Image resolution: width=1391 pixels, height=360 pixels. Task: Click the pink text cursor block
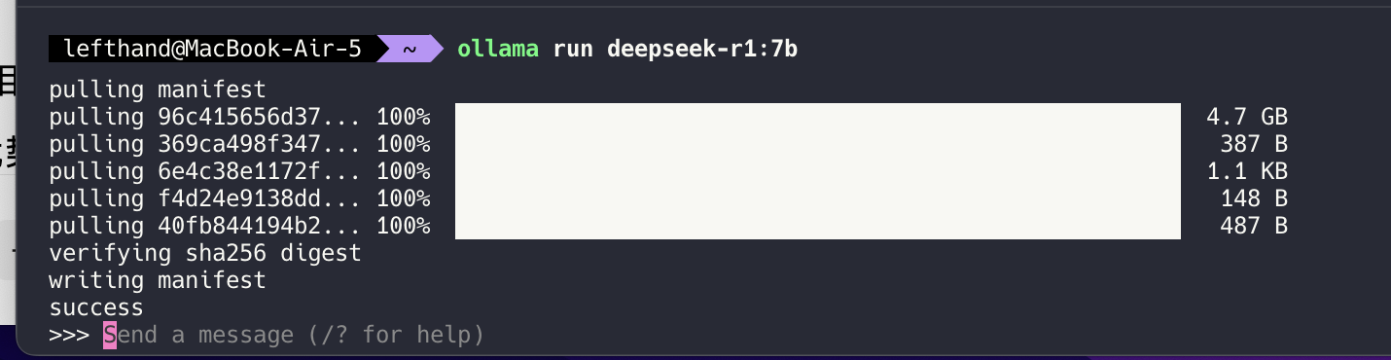coord(110,336)
